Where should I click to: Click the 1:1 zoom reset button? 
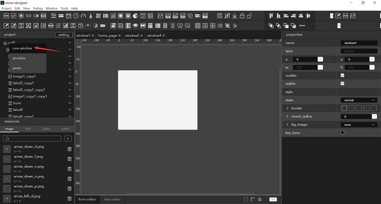273,200
